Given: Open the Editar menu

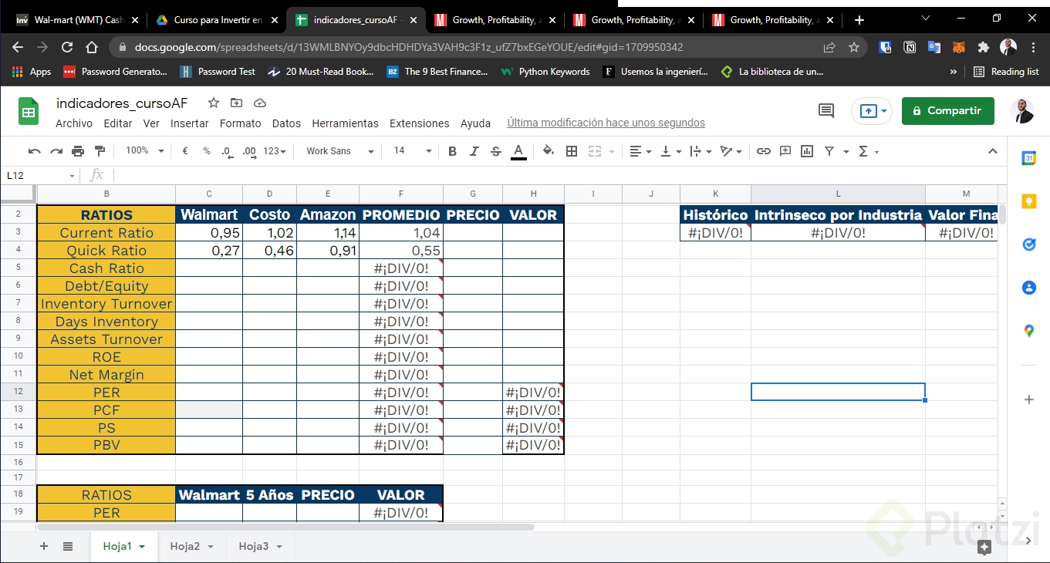Looking at the screenshot, I should click(118, 123).
